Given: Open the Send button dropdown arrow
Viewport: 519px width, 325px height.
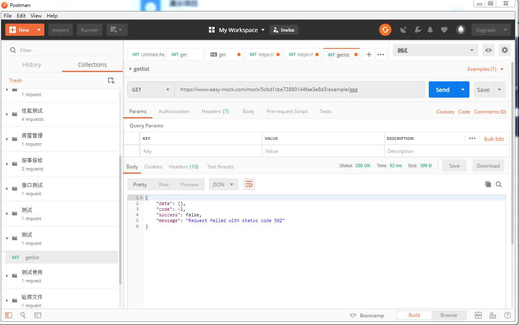Looking at the screenshot, I should coord(463,89).
